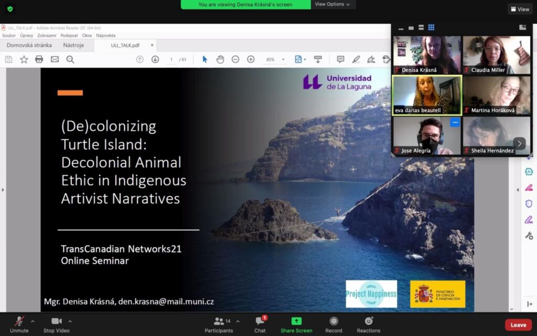Click the zoom-in plus icon in Acrobat
Screen dimensions: 537x336
tap(251, 59)
